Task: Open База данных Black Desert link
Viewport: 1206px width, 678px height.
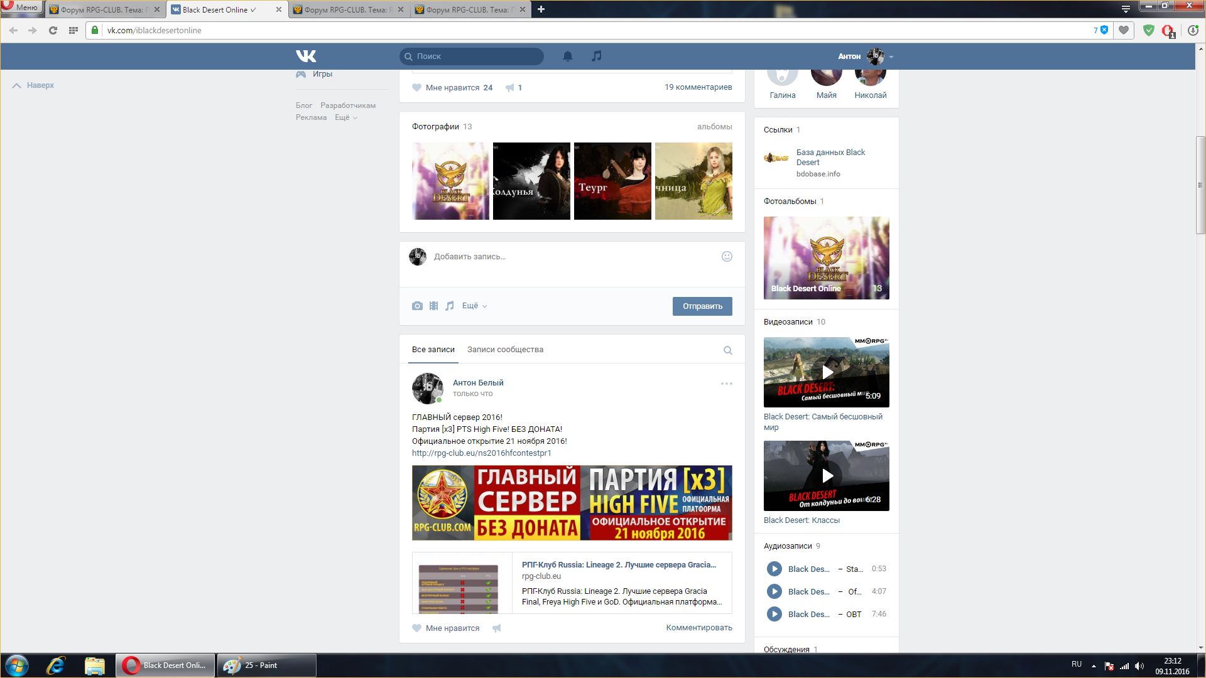Action: tap(830, 157)
